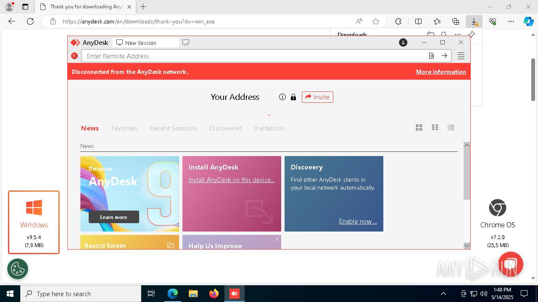Toggle Edge split screen icon
Viewport: 538px width, 302px height.
pos(418,21)
